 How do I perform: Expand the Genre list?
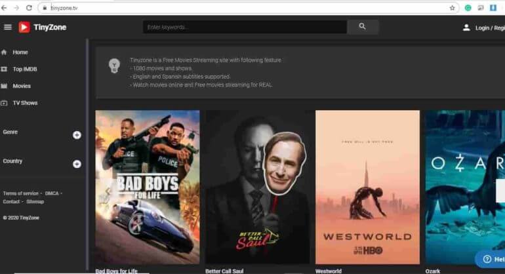click(x=77, y=135)
